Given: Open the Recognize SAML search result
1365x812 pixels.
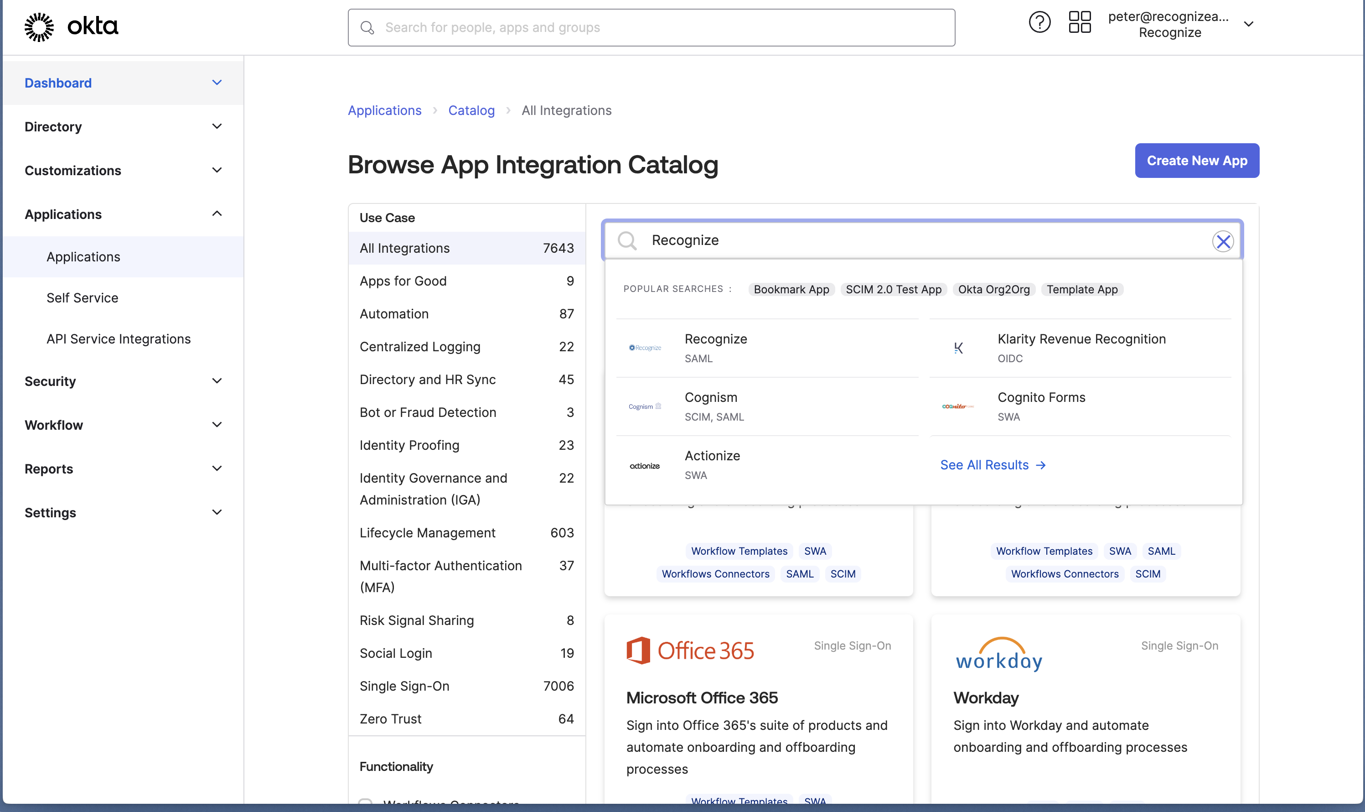Looking at the screenshot, I should (767, 348).
